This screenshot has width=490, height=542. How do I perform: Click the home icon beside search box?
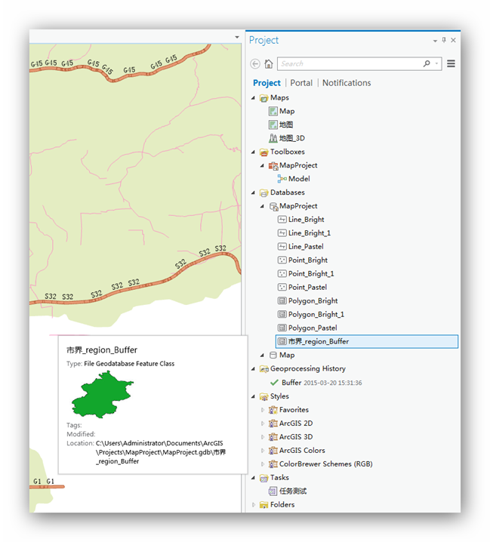tap(269, 64)
